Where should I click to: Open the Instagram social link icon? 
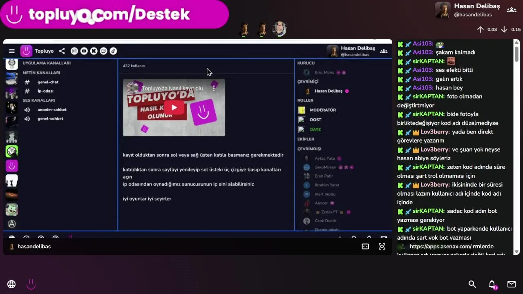point(74,51)
